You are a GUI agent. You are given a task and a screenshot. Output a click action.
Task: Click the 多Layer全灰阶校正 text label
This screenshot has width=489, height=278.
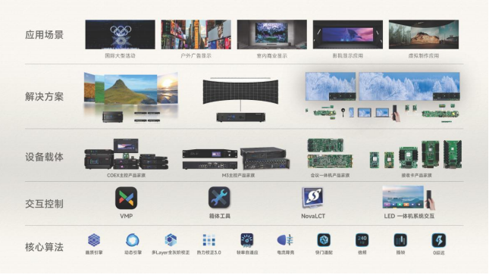tap(171, 253)
